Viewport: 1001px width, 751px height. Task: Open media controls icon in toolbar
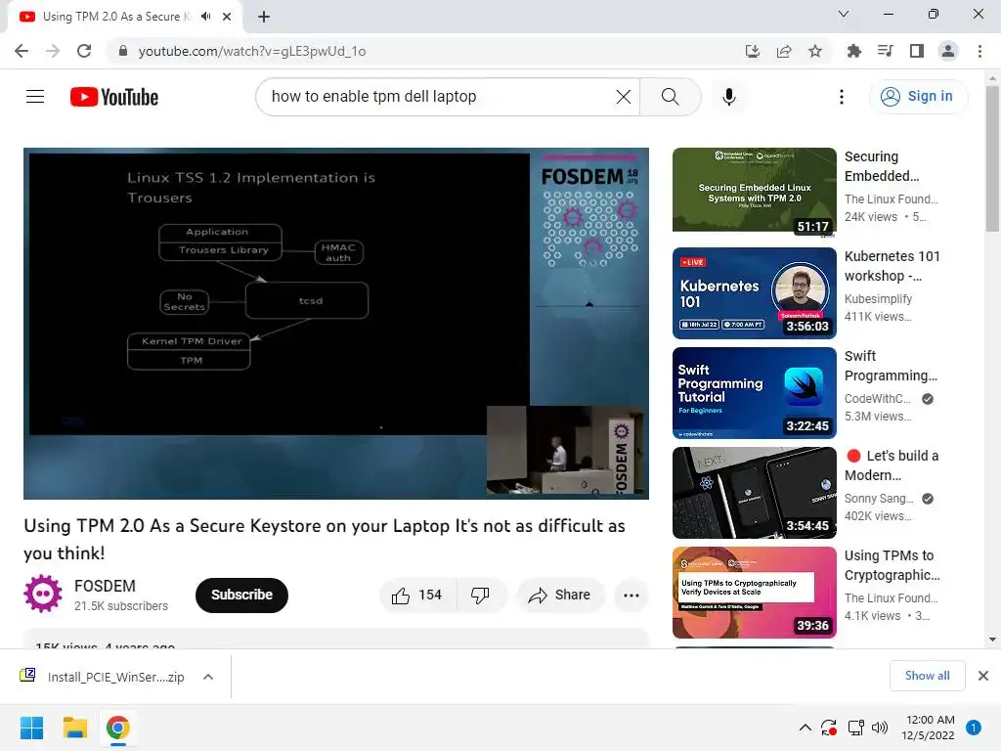pyautogui.click(x=885, y=51)
